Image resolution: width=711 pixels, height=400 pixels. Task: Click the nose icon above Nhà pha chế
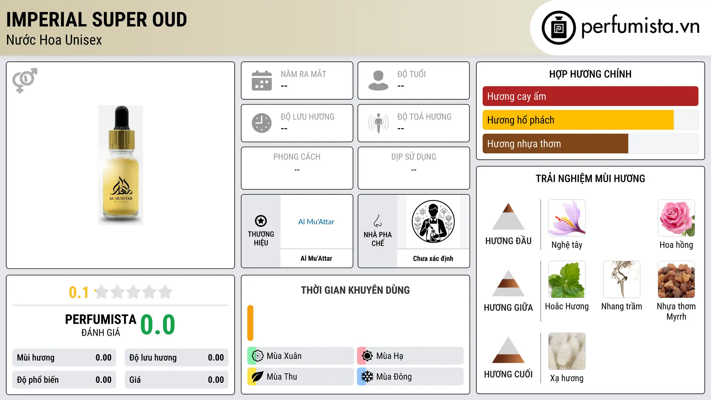coord(378,221)
